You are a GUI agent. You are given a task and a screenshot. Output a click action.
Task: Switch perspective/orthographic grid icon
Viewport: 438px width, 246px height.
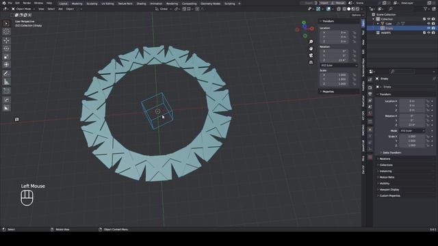311,62
